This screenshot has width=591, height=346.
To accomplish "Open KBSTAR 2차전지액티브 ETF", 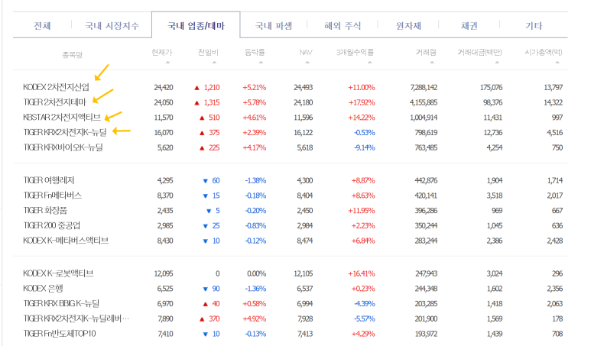I will tap(62, 118).
